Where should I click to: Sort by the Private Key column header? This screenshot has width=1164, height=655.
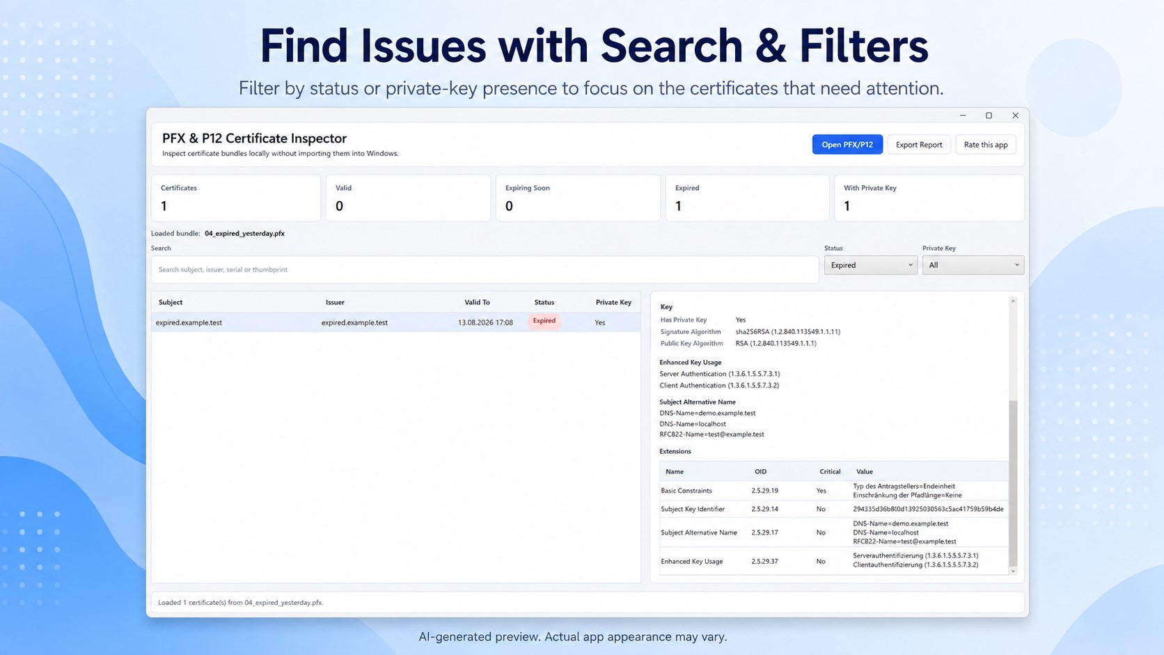(613, 302)
